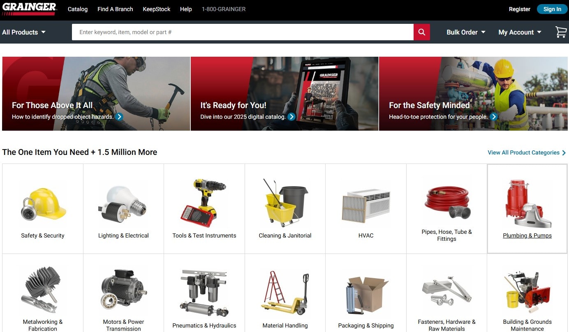Click the Grainger logo
Screen dimensions: 569x332
click(29, 9)
